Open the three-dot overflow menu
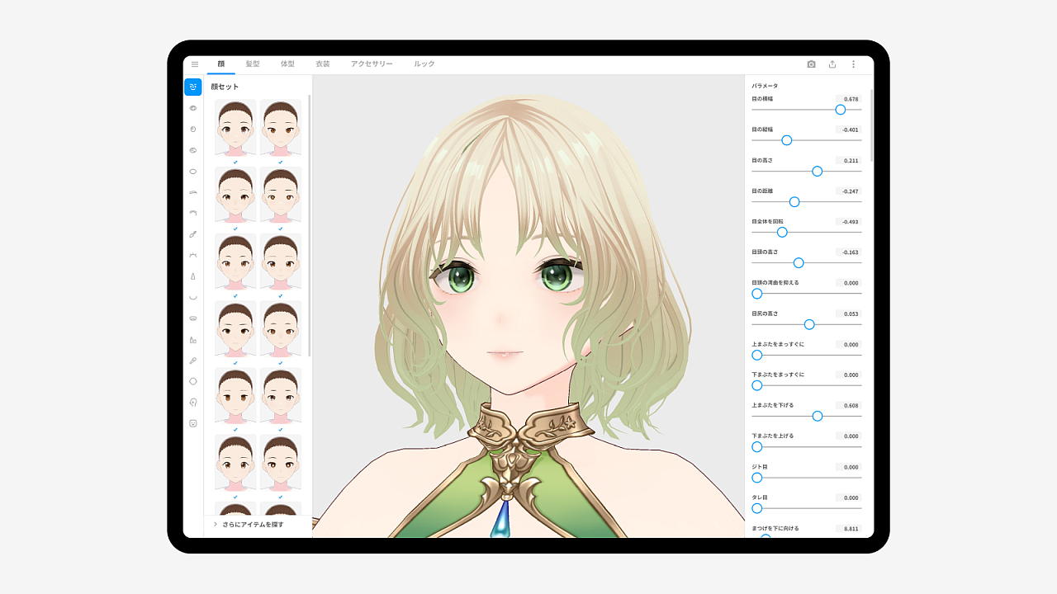This screenshot has height=594, width=1057. pos(853,64)
